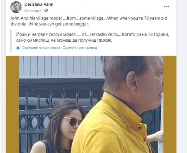Click the man's ear in the photo
187x153 pixels.
132,83
